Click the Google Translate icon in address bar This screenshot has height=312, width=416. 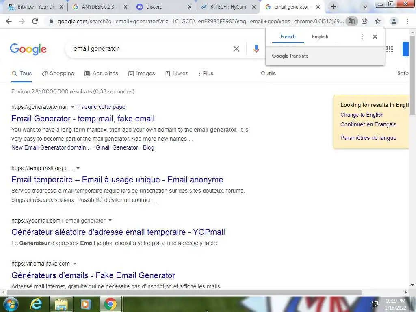[x=351, y=21]
